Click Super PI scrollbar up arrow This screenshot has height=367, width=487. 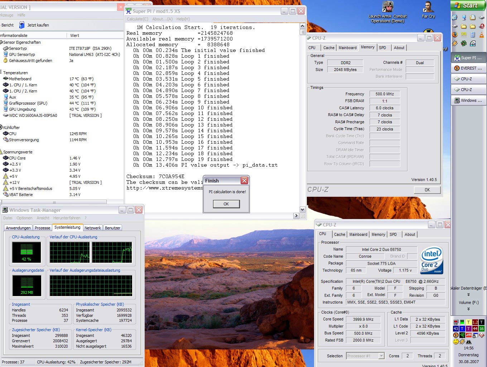click(x=302, y=26)
